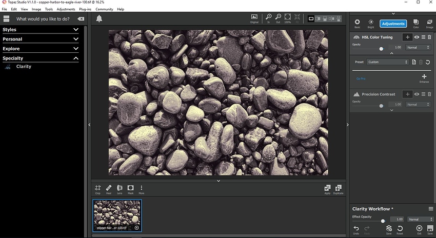Click the notifications bell icon

point(99,19)
